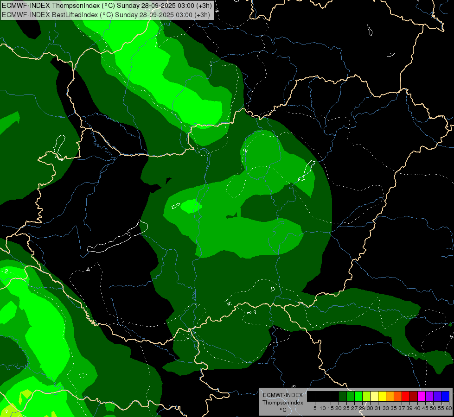Click the legend tick value 15

point(331,408)
